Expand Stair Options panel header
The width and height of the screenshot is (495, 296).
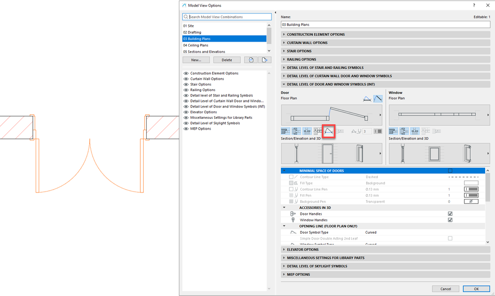(x=385, y=51)
